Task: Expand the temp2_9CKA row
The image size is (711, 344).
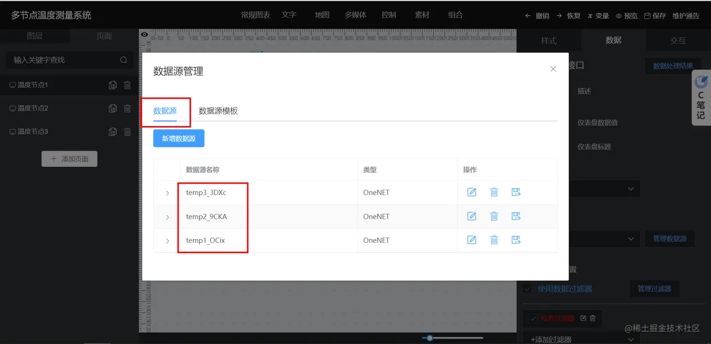Action: pyautogui.click(x=167, y=217)
